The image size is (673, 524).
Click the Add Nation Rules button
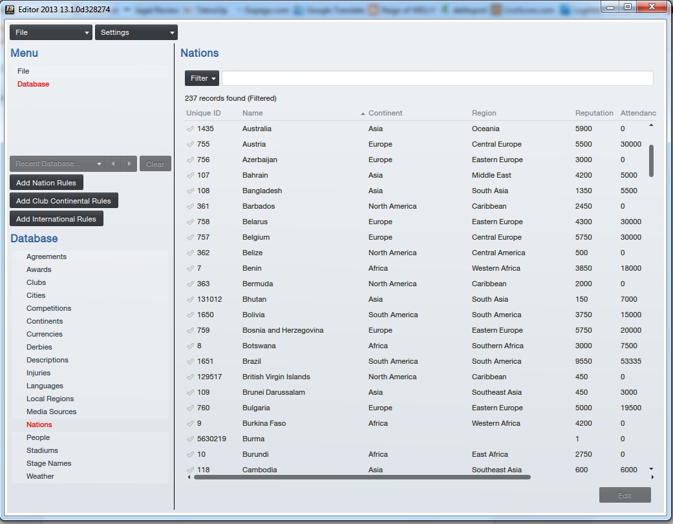[46, 182]
